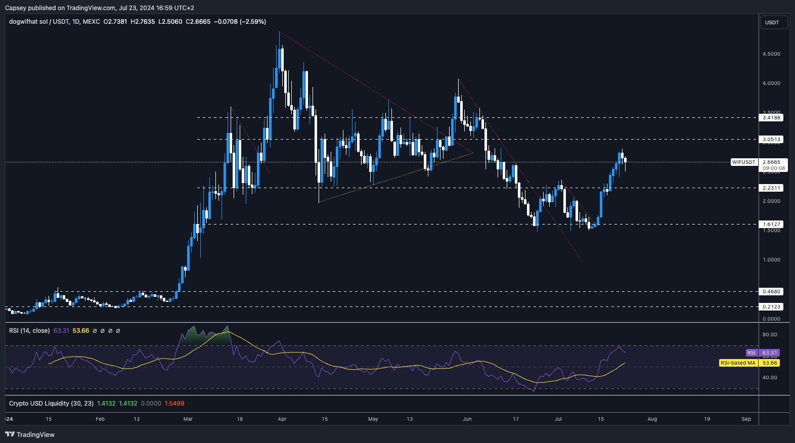
Task: Select the 3.4188 horizontal level label
Action: pos(771,117)
